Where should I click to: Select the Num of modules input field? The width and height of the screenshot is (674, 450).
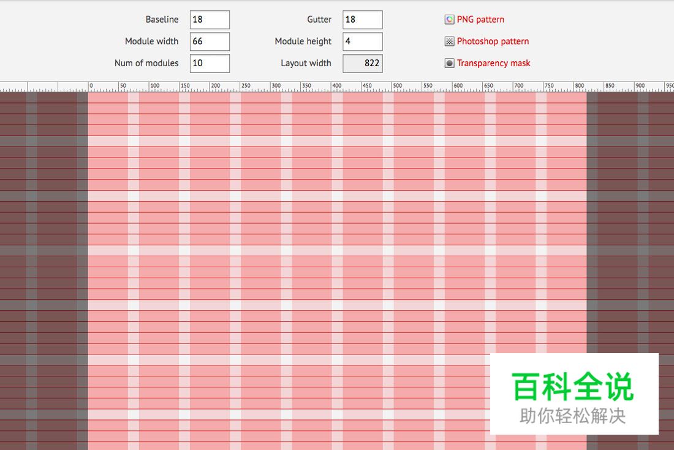210,63
